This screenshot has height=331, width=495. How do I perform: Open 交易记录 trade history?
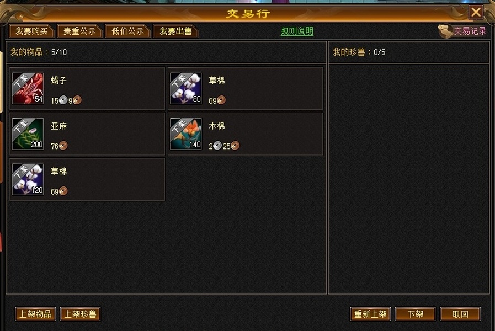pyautogui.click(x=470, y=31)
